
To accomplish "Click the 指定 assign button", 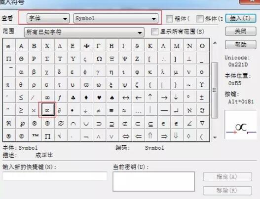I will (227, 177).
